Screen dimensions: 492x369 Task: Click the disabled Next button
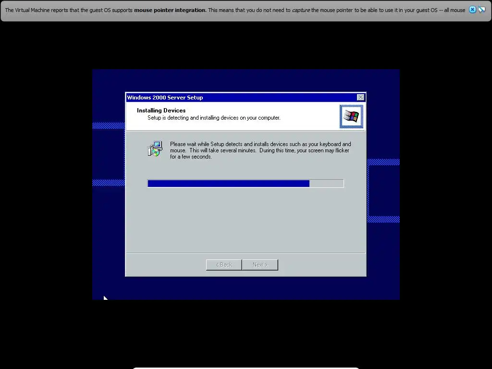[x=260, y=265]
